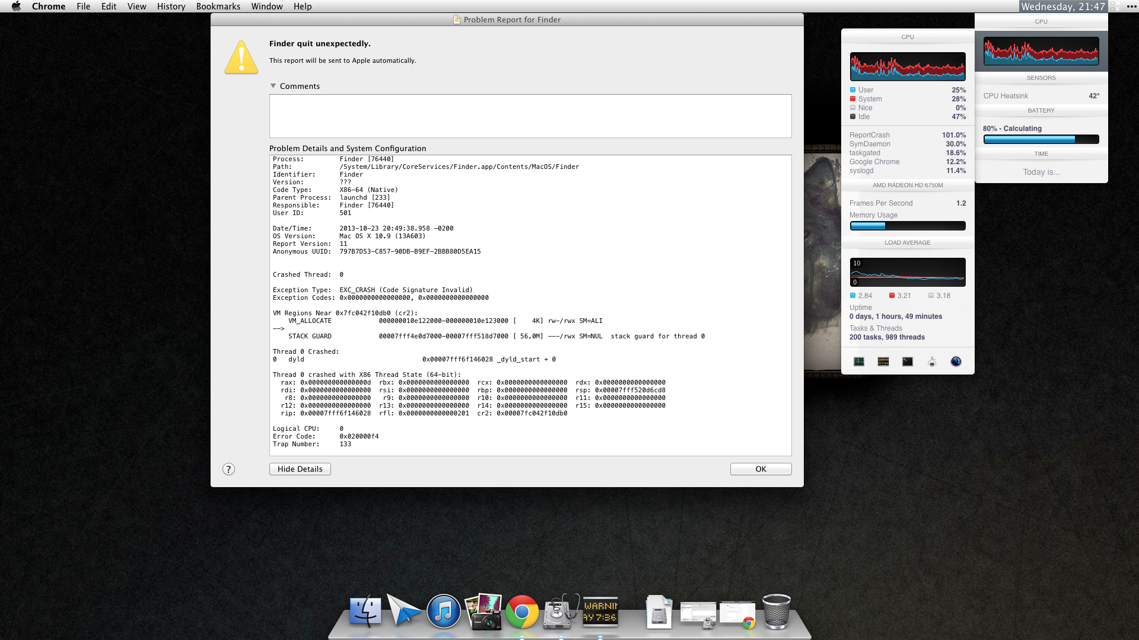Open iTunes from the Dock
This screenshot has width=1139, height=640.
[x=443, y=612]
